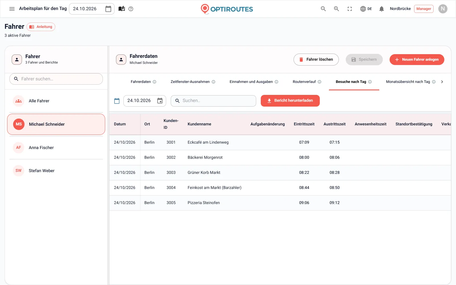Click info icon next to Einnahmen und Ausgaben
The width and height of the screenshot is (456, 285).
(x=276, y=82)
